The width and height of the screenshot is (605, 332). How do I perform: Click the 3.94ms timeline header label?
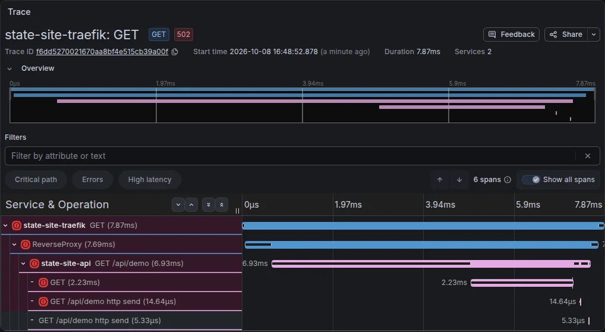point(440,205)
